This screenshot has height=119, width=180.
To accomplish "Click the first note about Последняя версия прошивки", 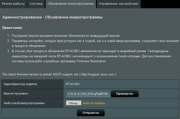I will coord(66,36).
